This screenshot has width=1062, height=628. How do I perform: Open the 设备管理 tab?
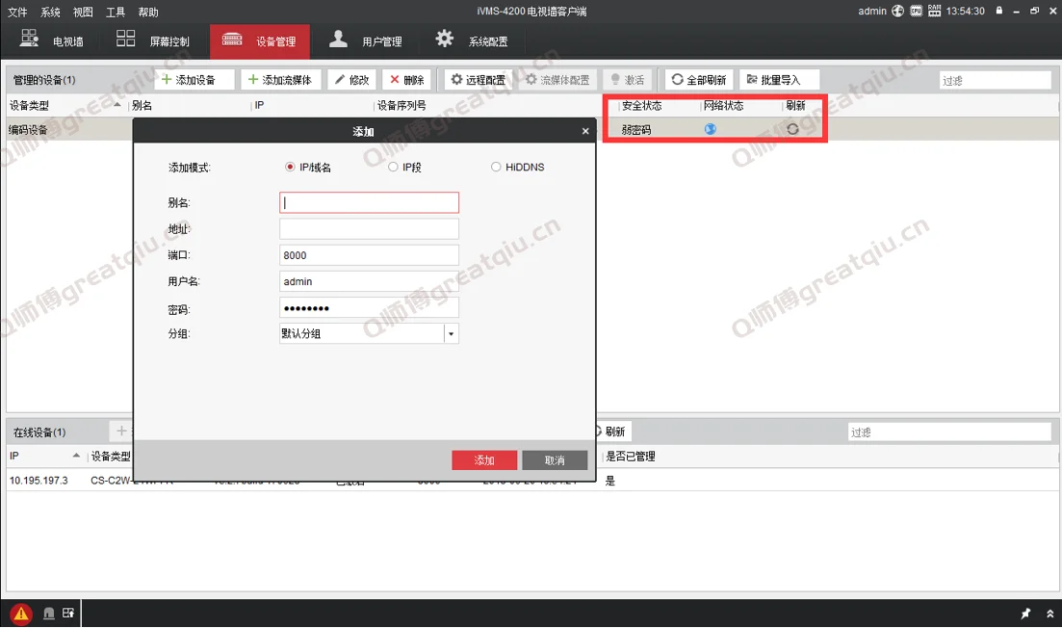[260, 41]
